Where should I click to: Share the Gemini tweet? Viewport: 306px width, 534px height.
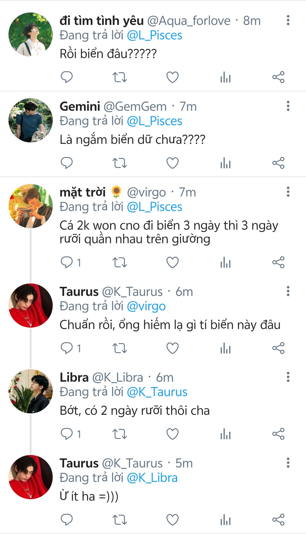coord(278,163)
